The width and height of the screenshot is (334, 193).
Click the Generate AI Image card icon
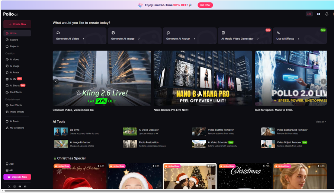[x=113, y=33]
